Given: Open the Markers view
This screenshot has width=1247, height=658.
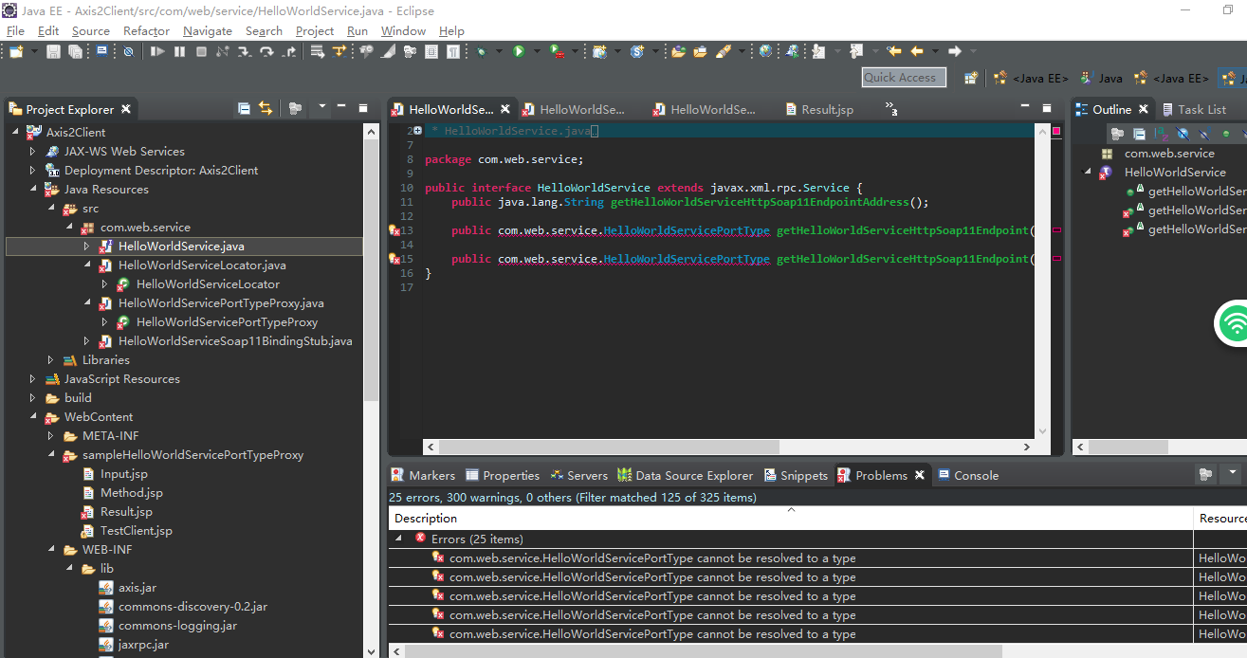Looking at the screenshot, I should pyautogui.click(x=424, y=475).
